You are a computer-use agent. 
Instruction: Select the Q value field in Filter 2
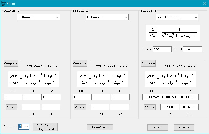click(192, 49)
